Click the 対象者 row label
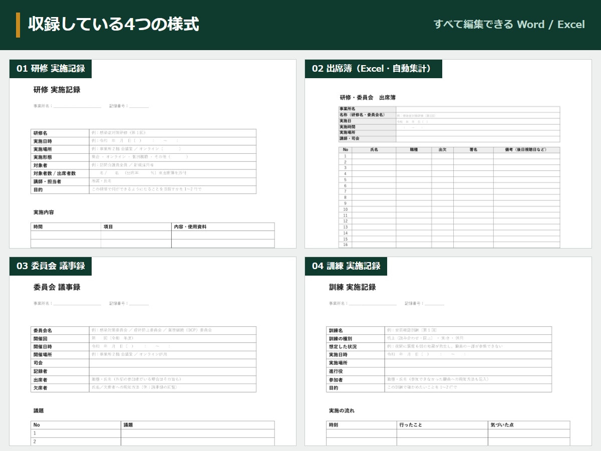Image resolution: width=601 pixels, height=451 pixels. pyautogui.click(x=41, y=165)
